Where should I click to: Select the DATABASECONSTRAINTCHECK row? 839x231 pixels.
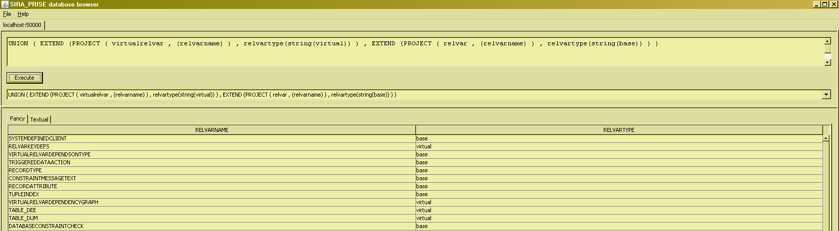46,226
